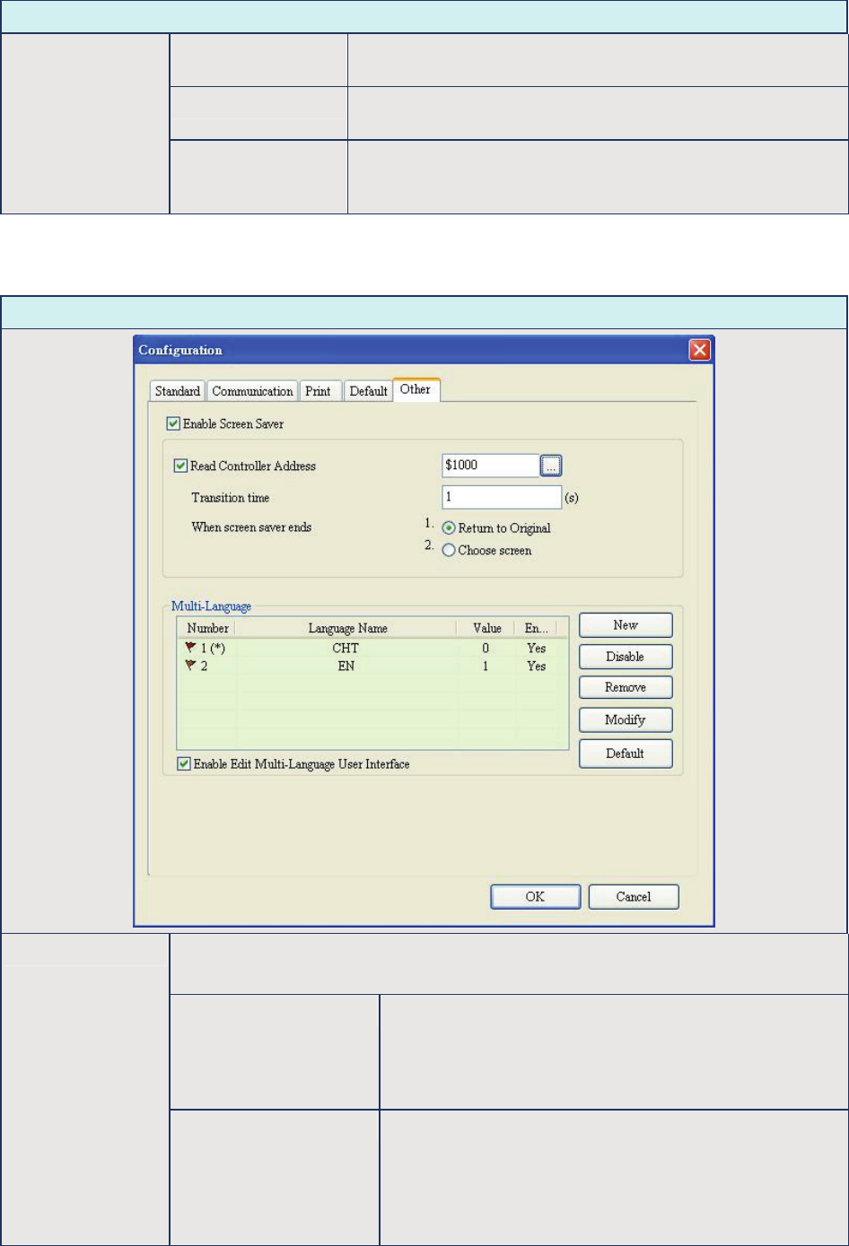
Task: Click inside the Transition time field
Action: point(501,497)
